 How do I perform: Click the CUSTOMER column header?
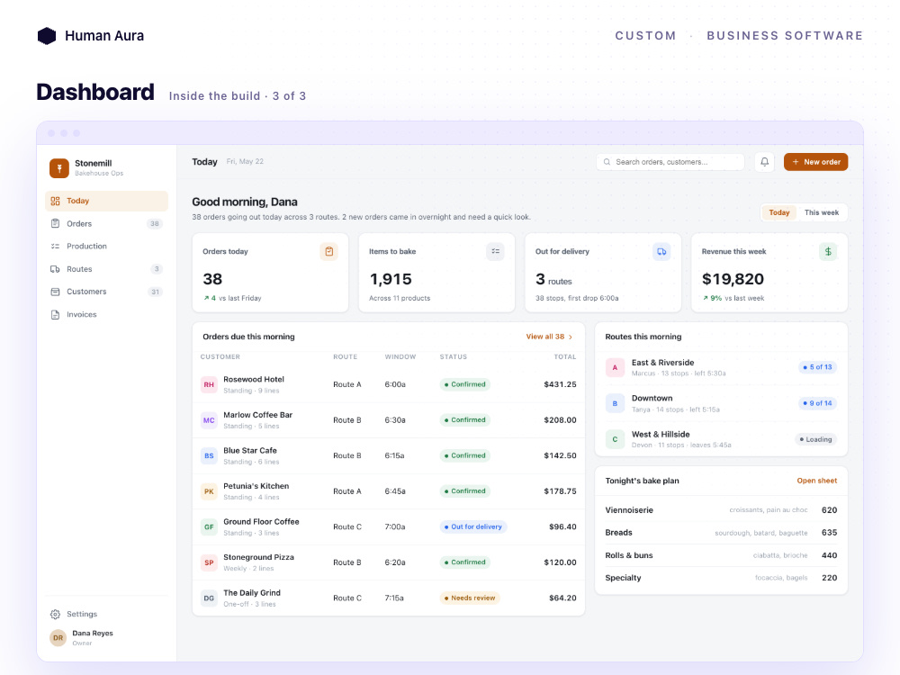[220, 357]
